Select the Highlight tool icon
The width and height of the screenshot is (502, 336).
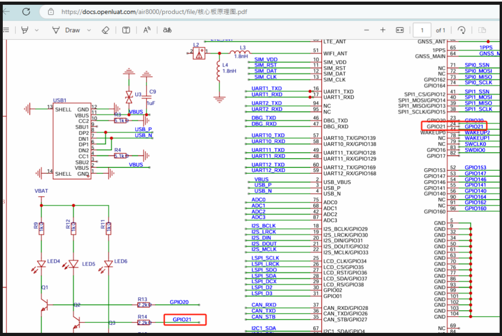[x=25, y=30]
